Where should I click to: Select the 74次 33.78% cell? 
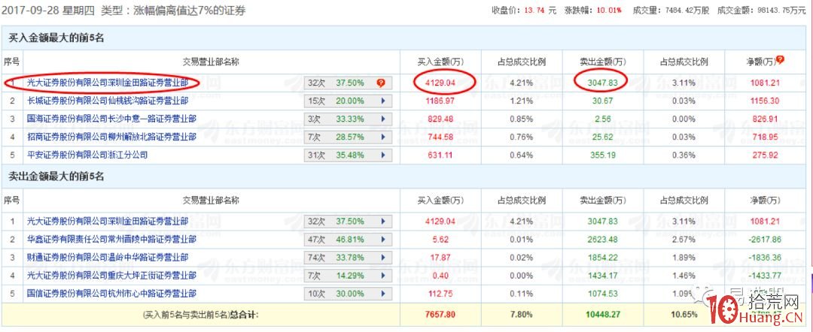348,258
